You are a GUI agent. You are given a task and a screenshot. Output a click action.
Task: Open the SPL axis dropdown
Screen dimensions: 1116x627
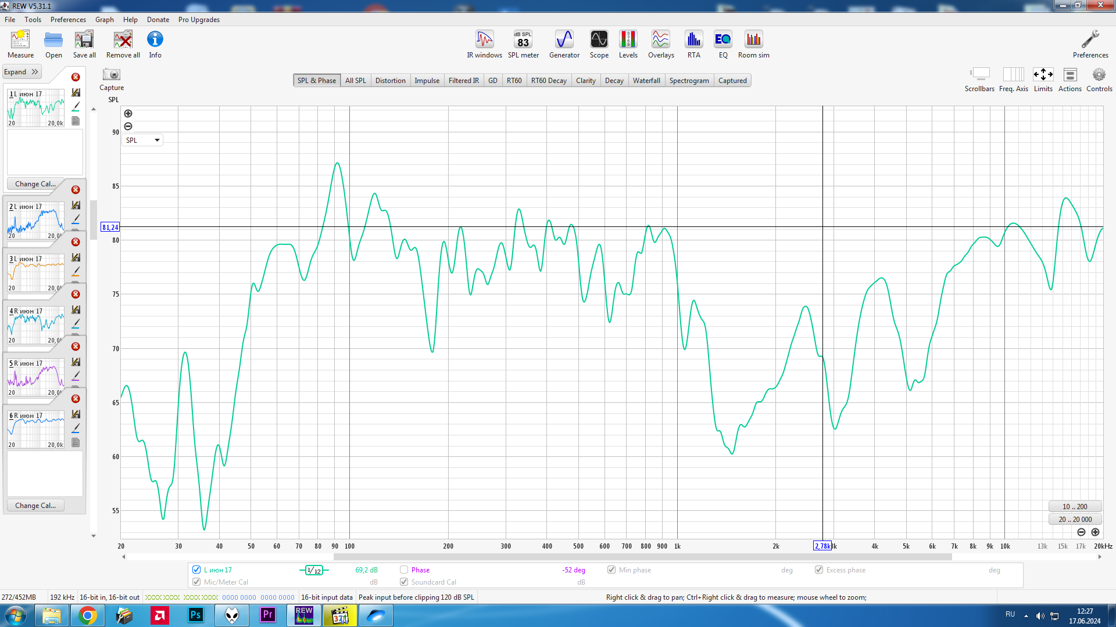(x=142, y=140)
